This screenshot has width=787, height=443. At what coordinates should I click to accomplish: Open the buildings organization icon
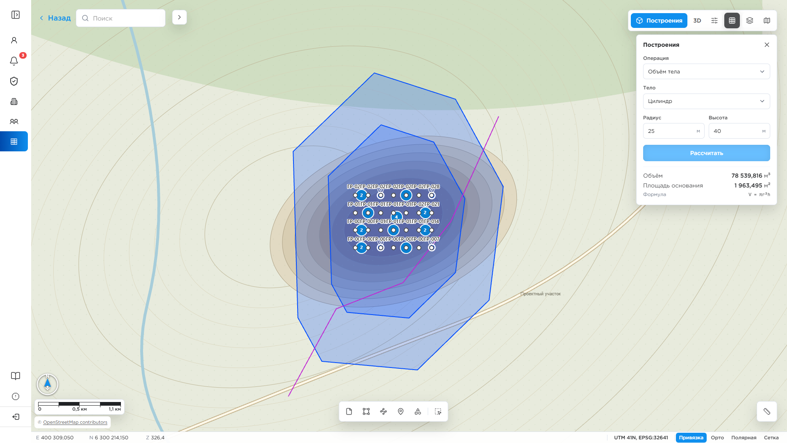14,101
